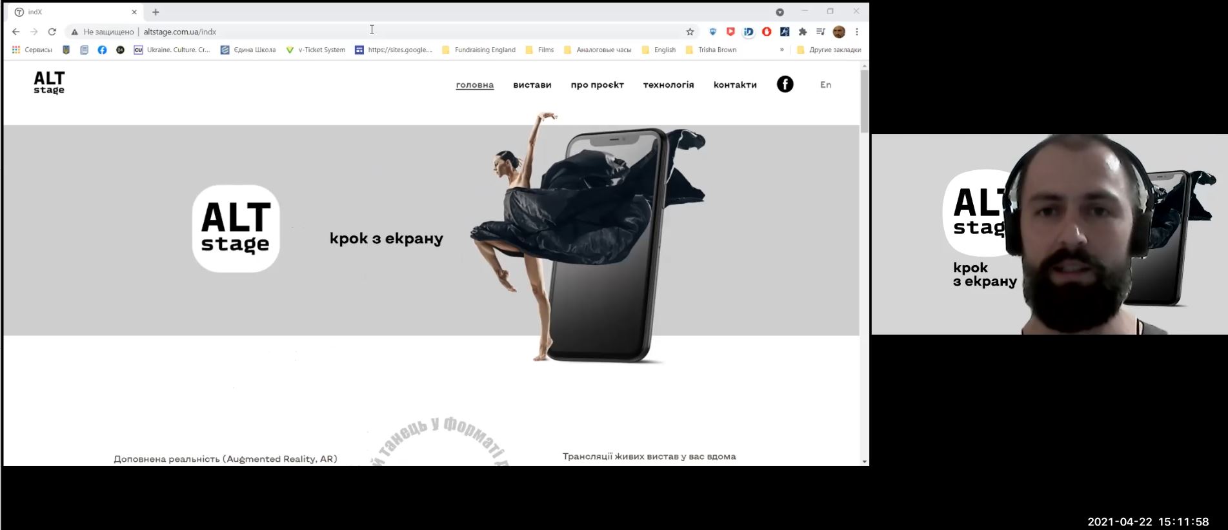Open the Chrome profile avatar
The height and width of the screenshot is (530, 1228).
pos(839,32)
